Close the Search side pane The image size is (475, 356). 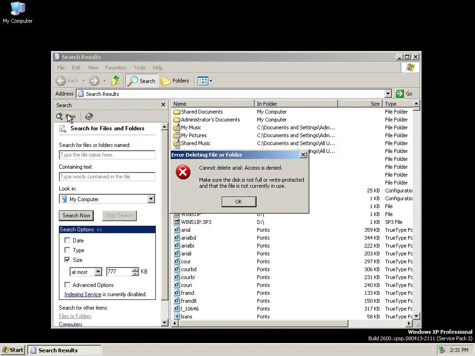(x=163, y=105)
